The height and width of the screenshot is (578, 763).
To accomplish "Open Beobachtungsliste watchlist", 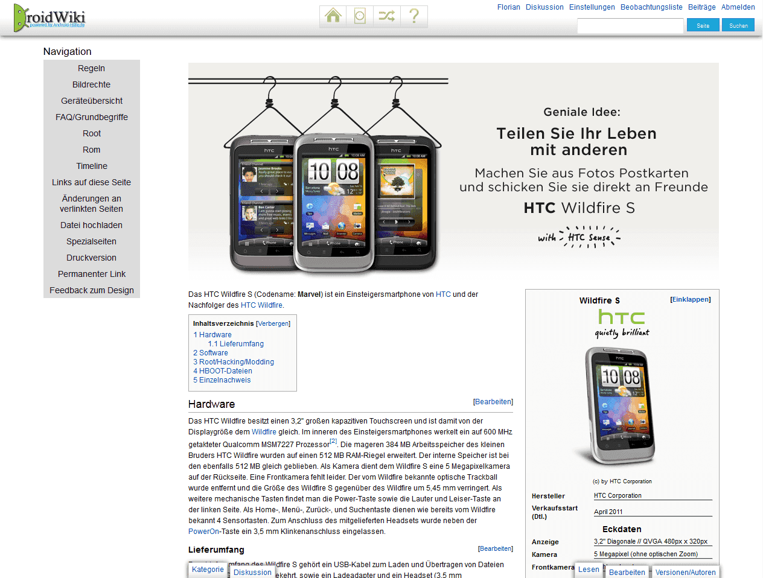I will pos(651,7).
